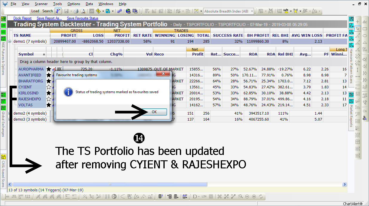
Task: Open the CP SCN chart pattern scan icon
Action: click(x=351, y=25)
